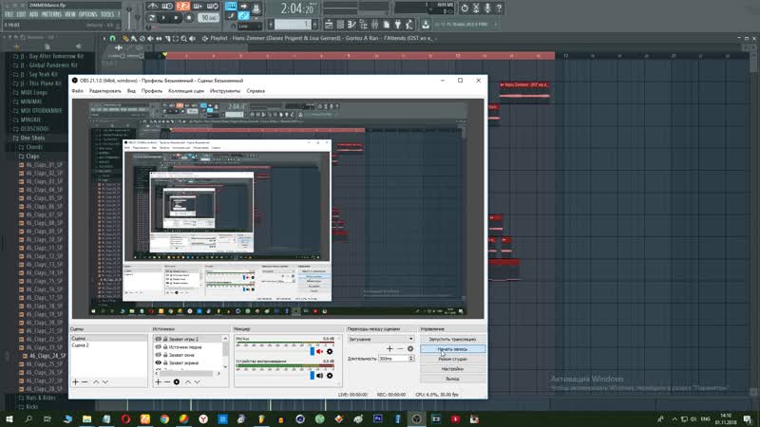Click the FL Studio help question mark icon
Image resolution: width=760 pixels, height=427 pixels.
click(499, 8)
